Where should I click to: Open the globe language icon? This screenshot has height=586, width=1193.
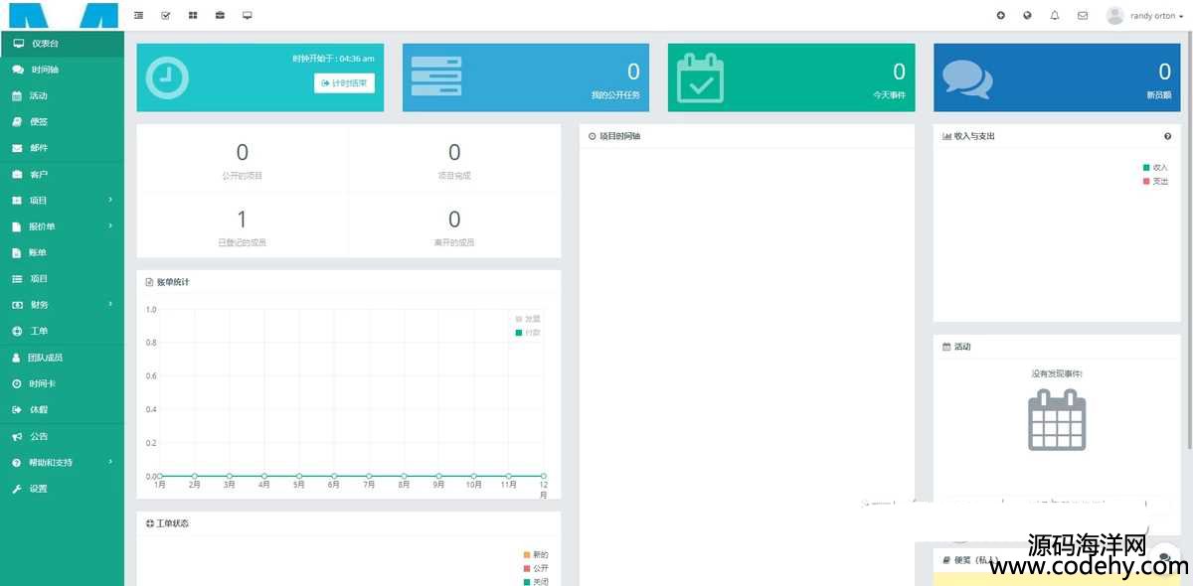(1027, 15)
